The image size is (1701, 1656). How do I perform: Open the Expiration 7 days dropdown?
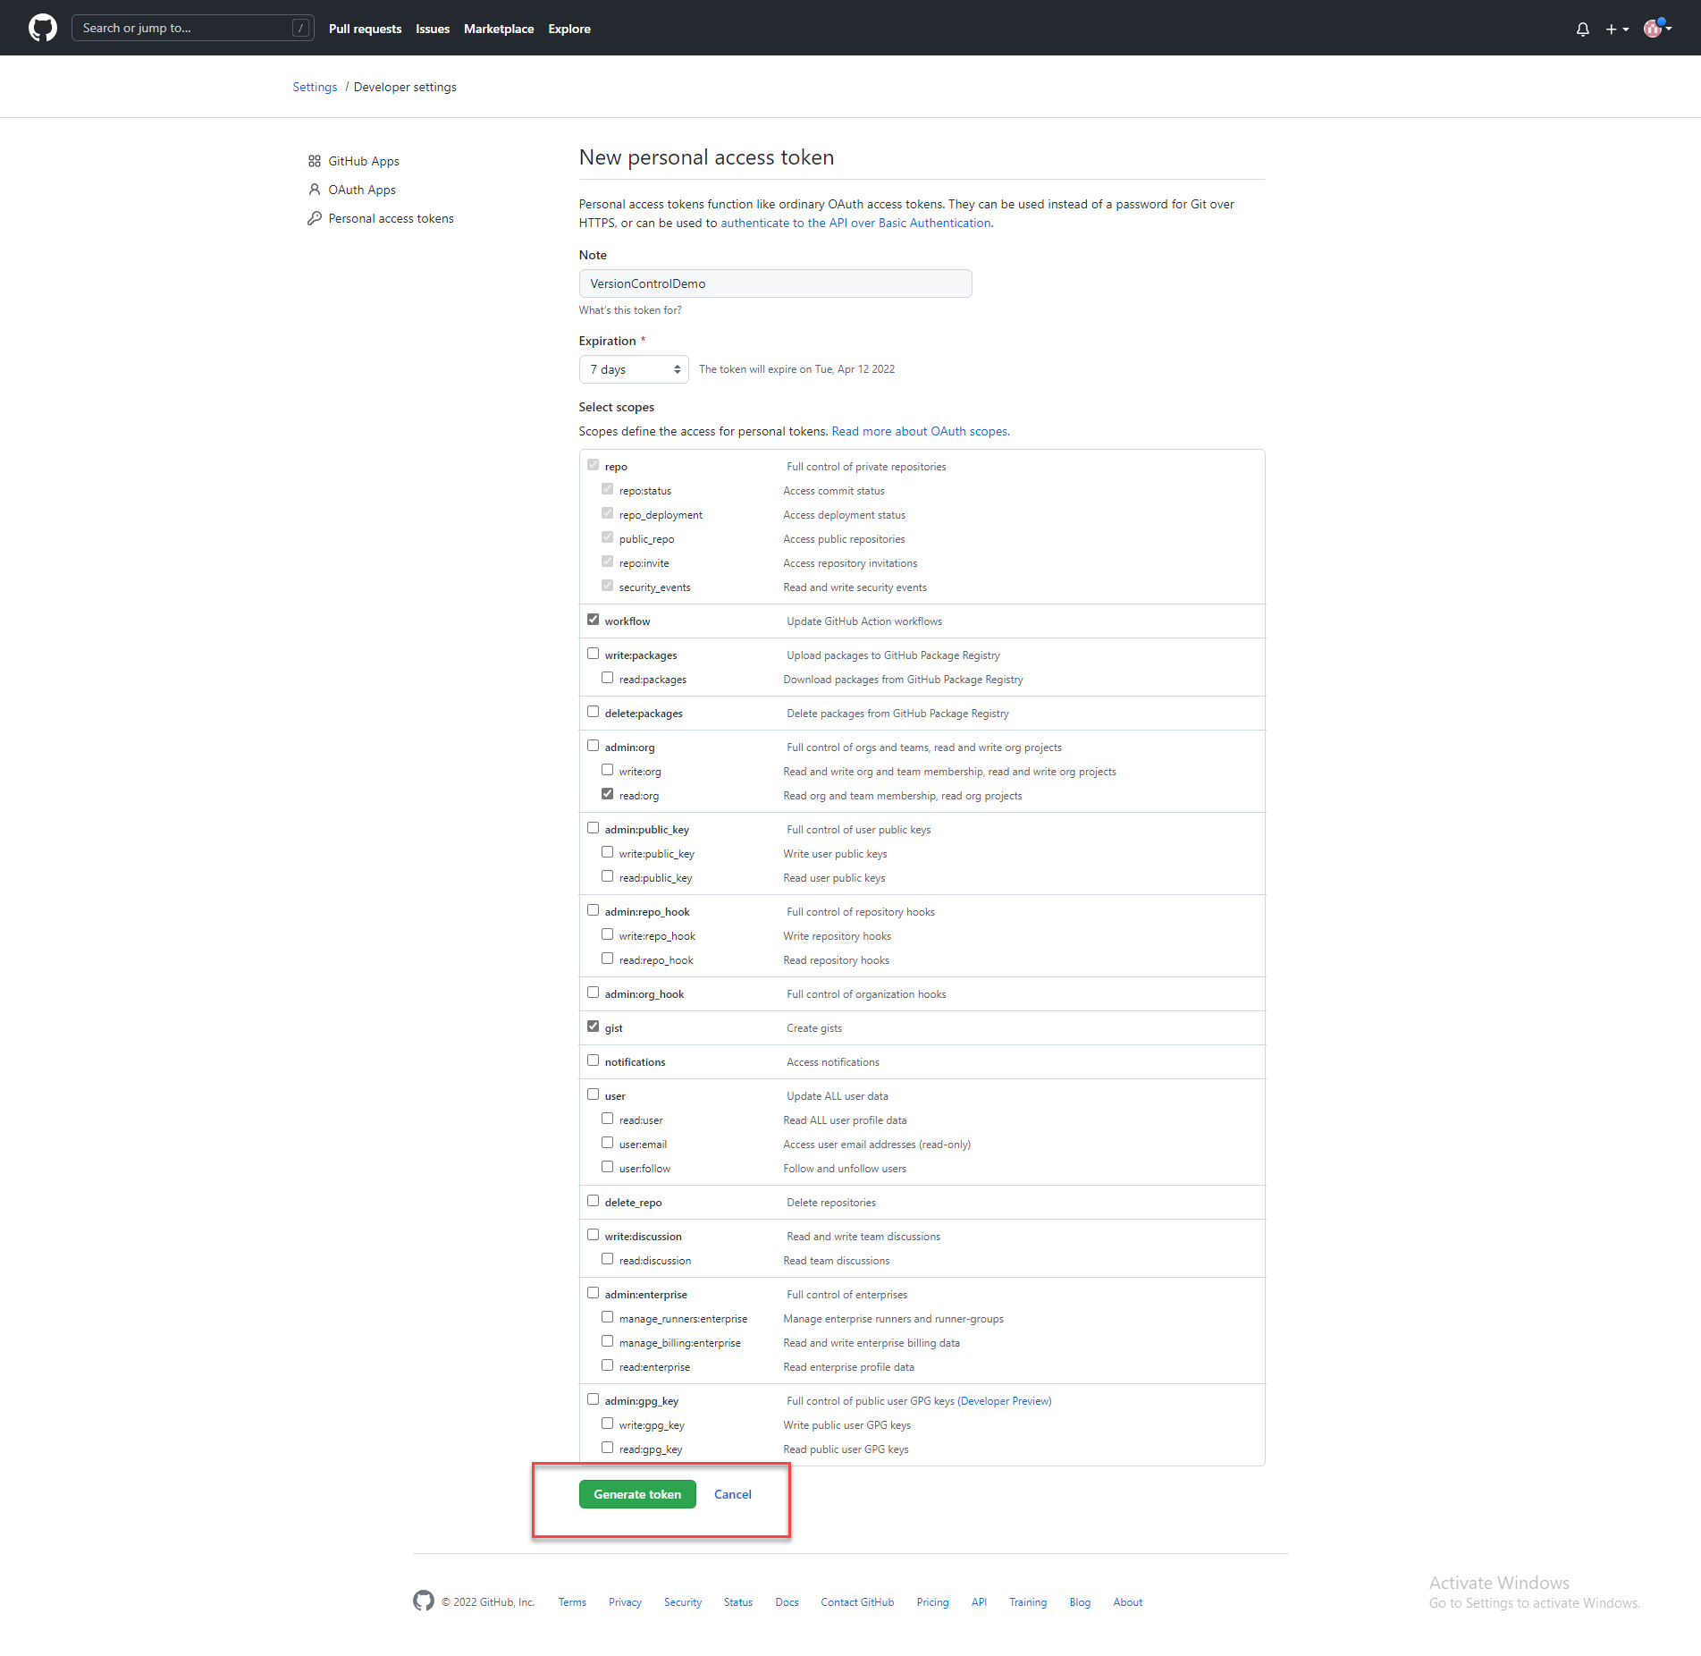point(634,369)
